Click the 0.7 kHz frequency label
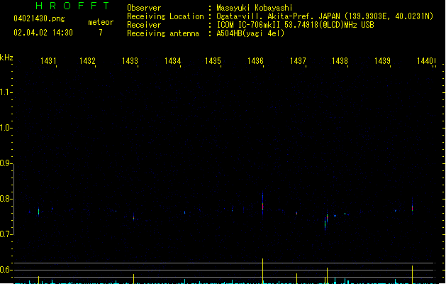This screenshot has width=446, height=284. click(5, 234)
